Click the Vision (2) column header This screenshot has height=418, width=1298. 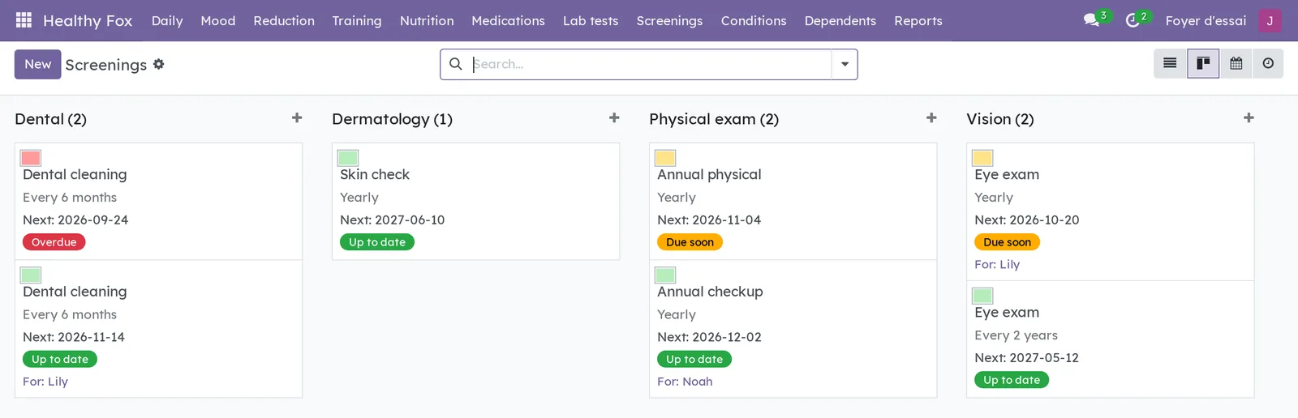[1000, 119]
